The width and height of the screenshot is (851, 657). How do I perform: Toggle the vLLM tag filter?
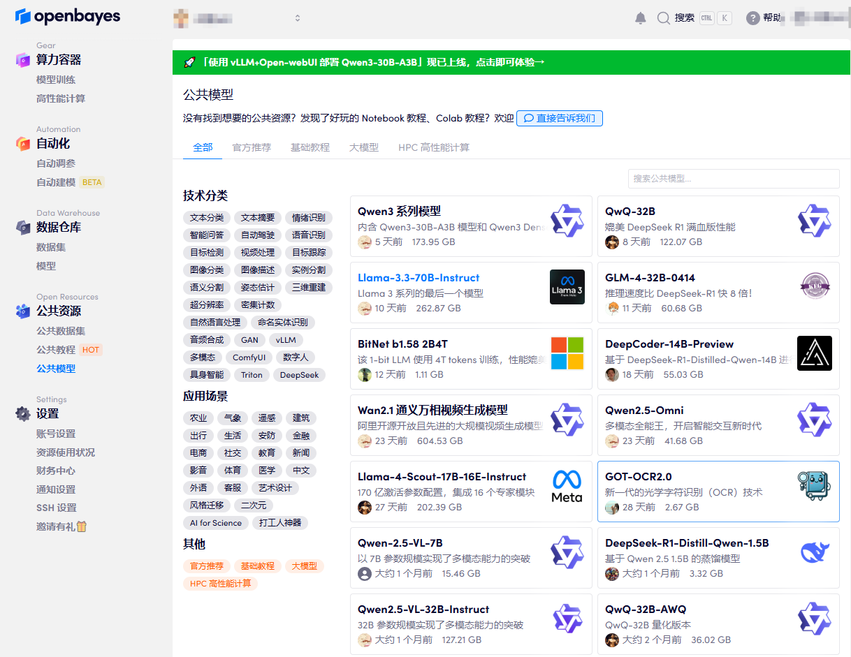[286, 340]
